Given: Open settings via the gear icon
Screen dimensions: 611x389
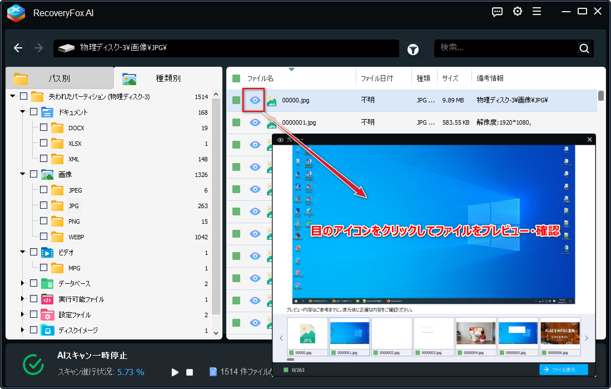Looking at the screenshot, I should [518, 12].
